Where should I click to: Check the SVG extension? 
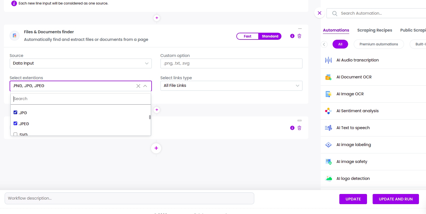click(15, 134)
